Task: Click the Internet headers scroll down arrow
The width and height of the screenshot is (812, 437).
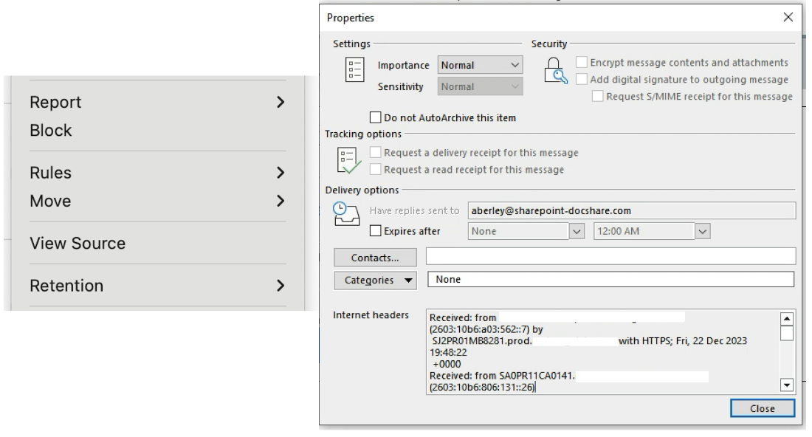Action: coord(787,385)
